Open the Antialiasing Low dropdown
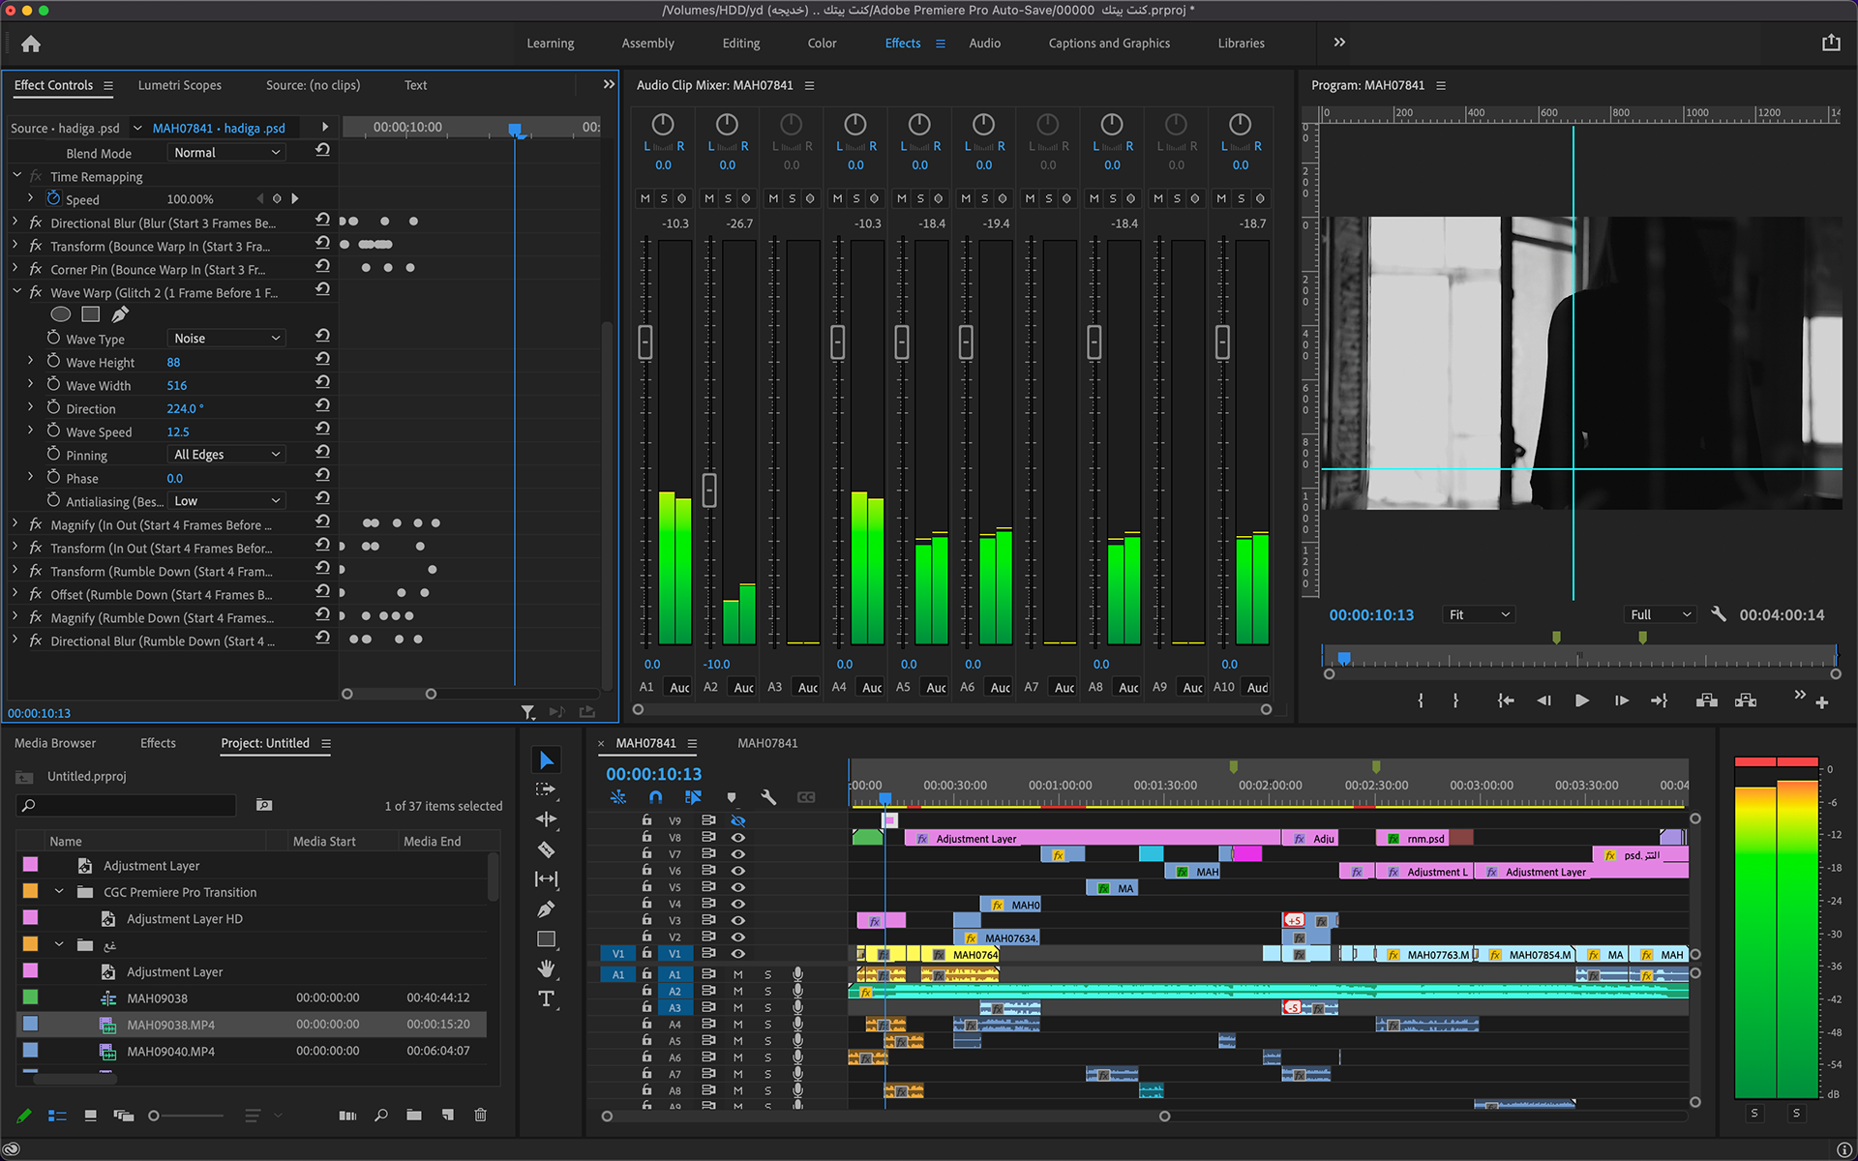1858x1161 pixels. point(227,501)
